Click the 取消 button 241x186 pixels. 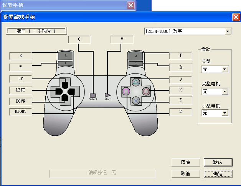(x=186, y=174)
